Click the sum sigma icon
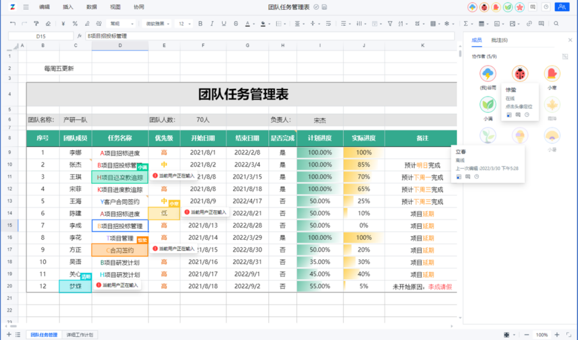 (x=465, y=24)
